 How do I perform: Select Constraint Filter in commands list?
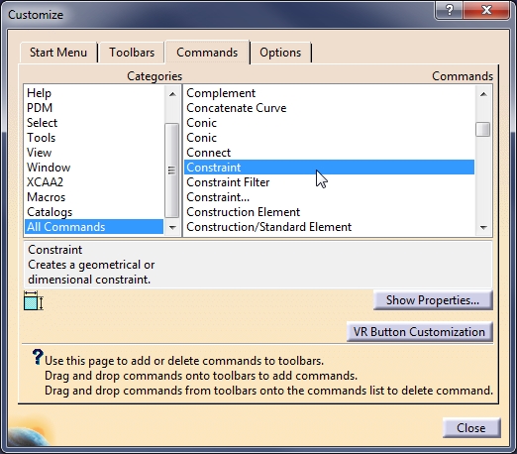228,182
